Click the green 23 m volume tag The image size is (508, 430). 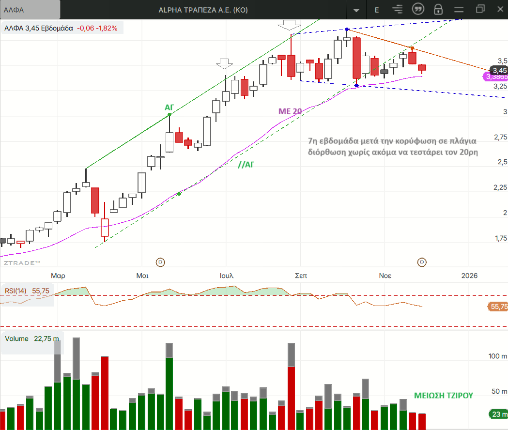point(498,414)
